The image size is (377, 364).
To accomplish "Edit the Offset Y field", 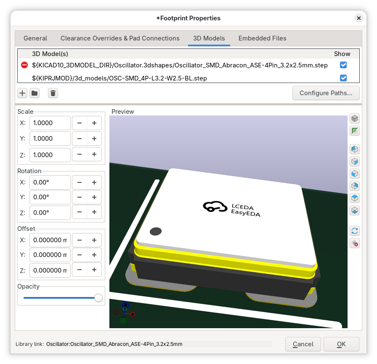I will click(50, 255).
